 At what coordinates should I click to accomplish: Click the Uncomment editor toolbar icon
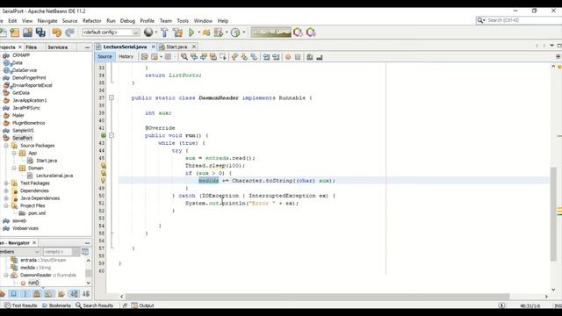tap(320, 56)
